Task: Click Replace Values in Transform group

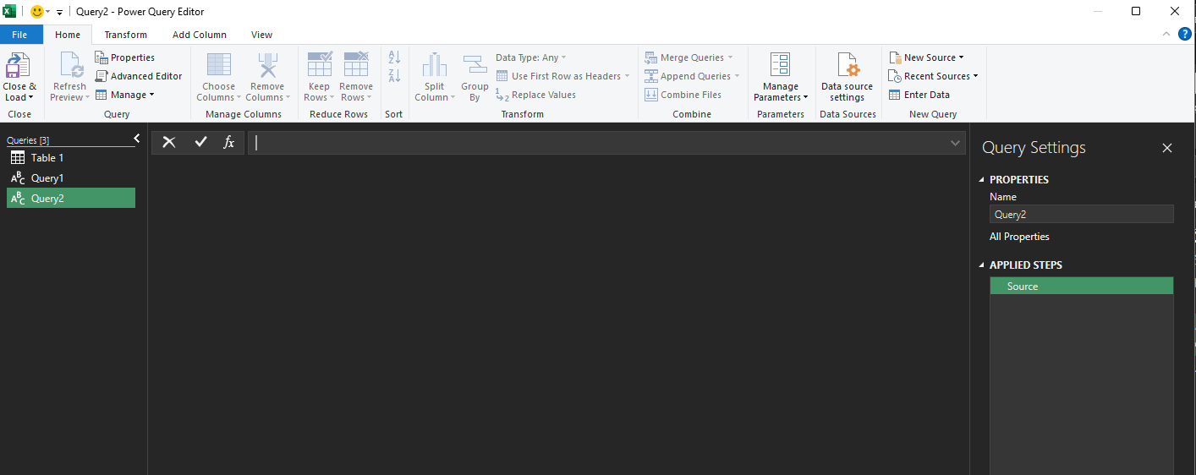Action: pos(535,95)
